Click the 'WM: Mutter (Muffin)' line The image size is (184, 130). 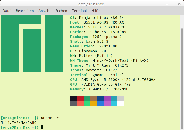[x=91, y=56]
